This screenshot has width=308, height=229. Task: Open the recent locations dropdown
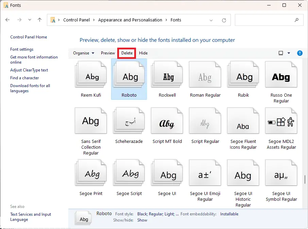click(x=30, y=20)
